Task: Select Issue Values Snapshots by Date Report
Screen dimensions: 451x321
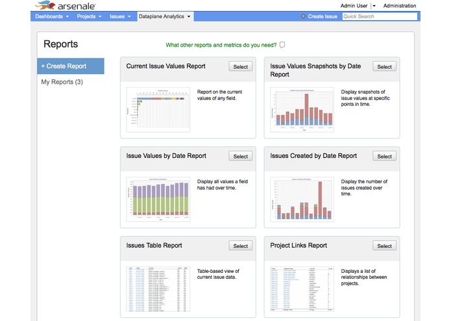Action: point(385,66)
